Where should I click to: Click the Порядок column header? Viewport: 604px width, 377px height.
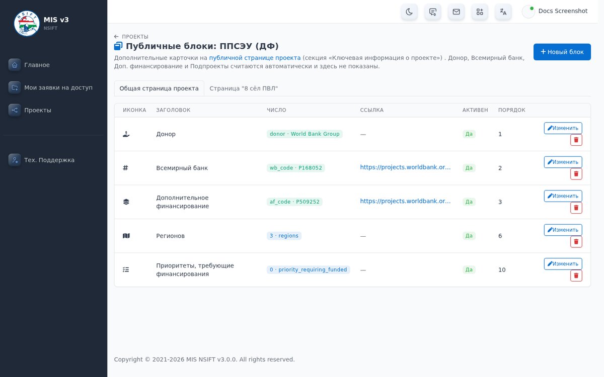(511, 110)
